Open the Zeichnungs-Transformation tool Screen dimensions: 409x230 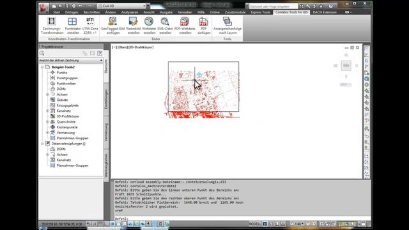pyautogui.click(x=52, y=26)
